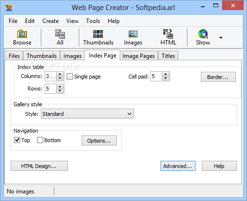
Task: Click the Web Page Creator app icon
Action: [9, 7]
